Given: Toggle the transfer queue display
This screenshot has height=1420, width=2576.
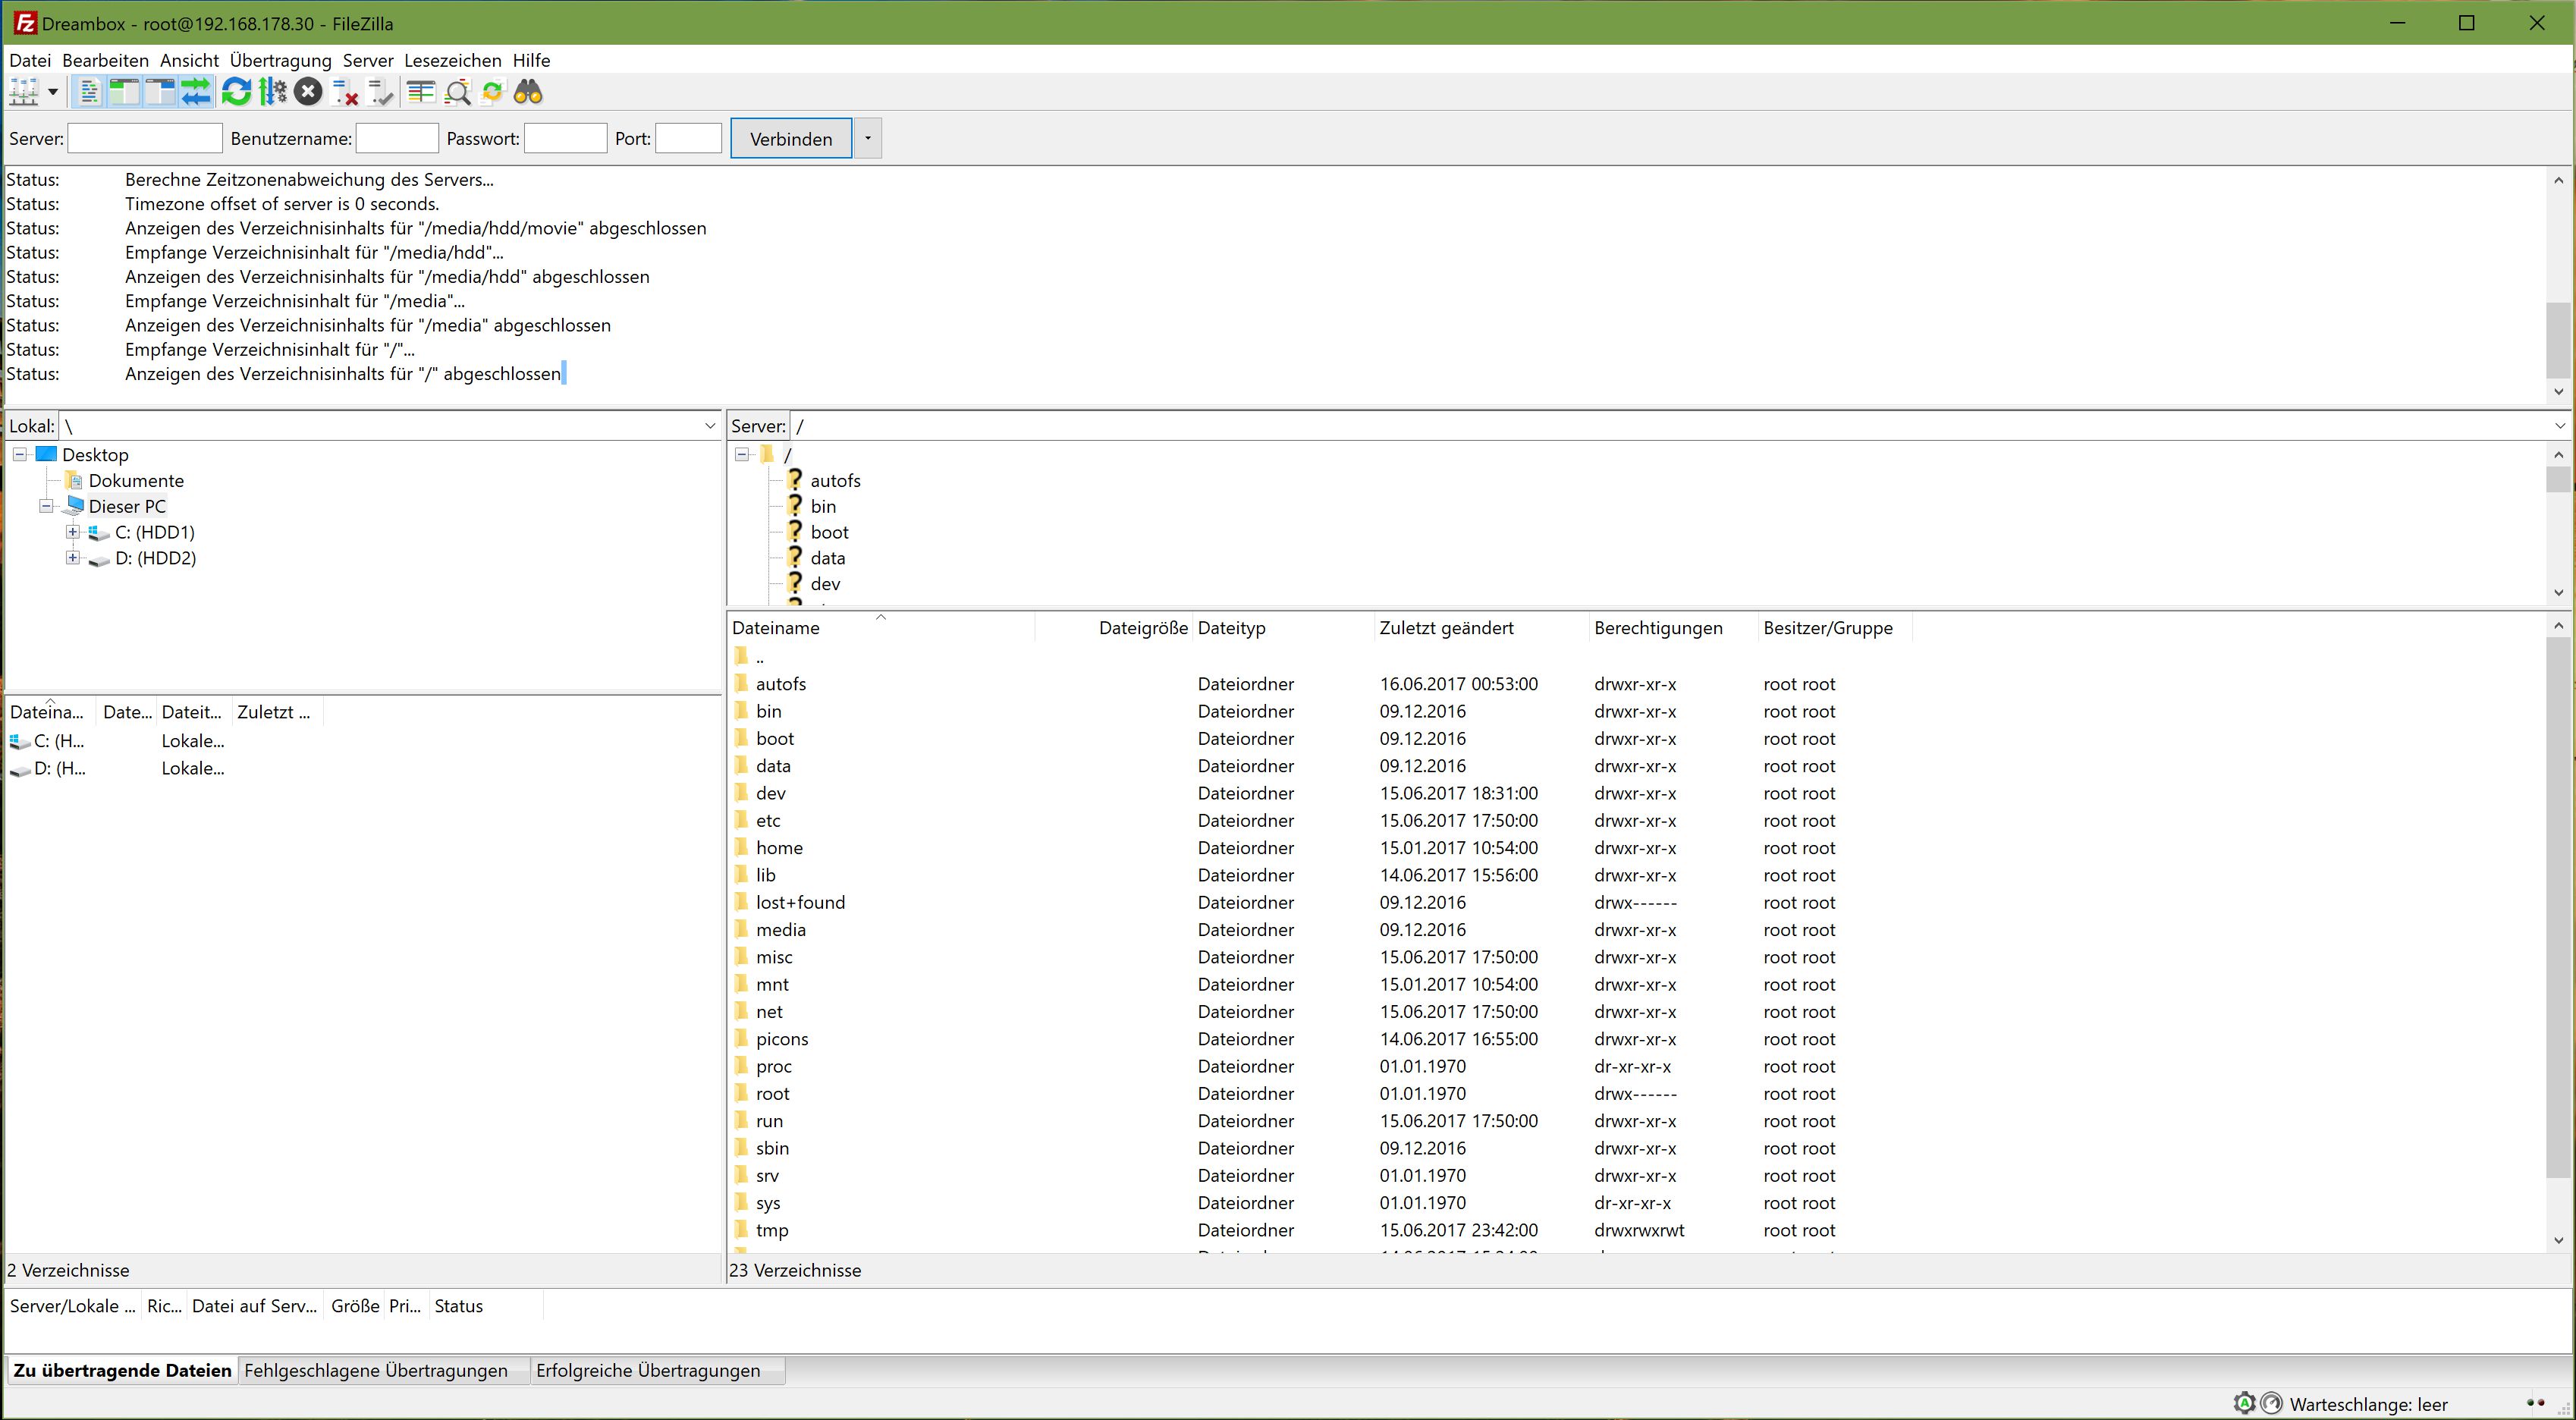Looking at the screenshot, I should pos(196,93).
